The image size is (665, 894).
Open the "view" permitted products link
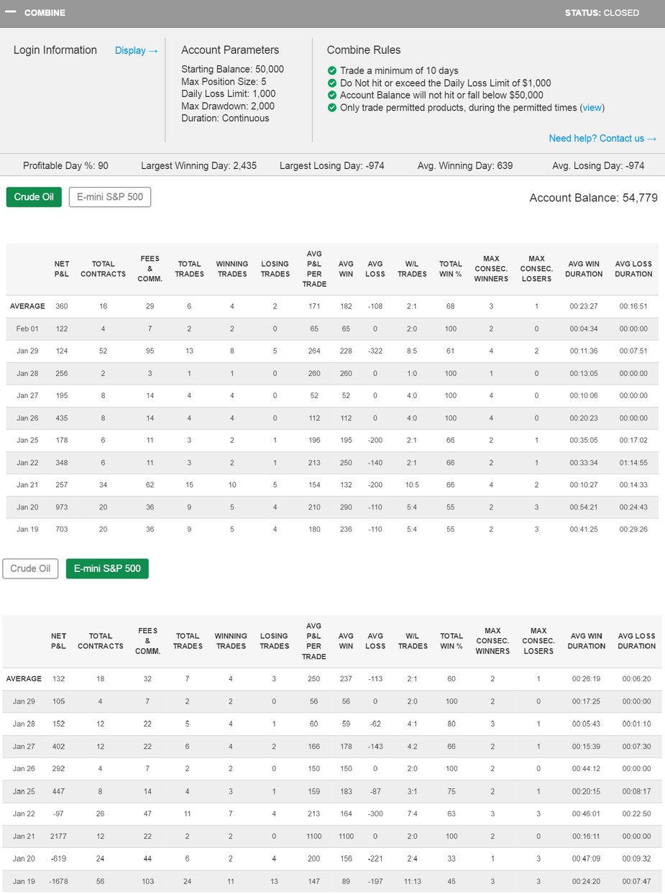click(x=592, y=108)
